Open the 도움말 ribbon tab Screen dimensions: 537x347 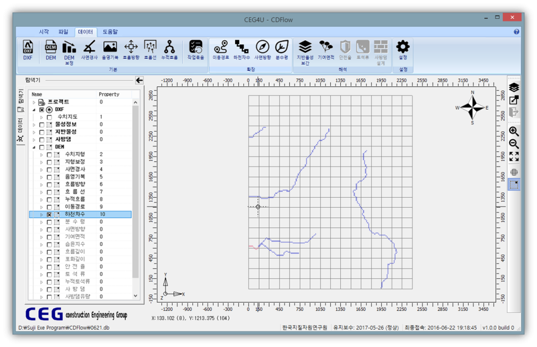coord(110,32)
